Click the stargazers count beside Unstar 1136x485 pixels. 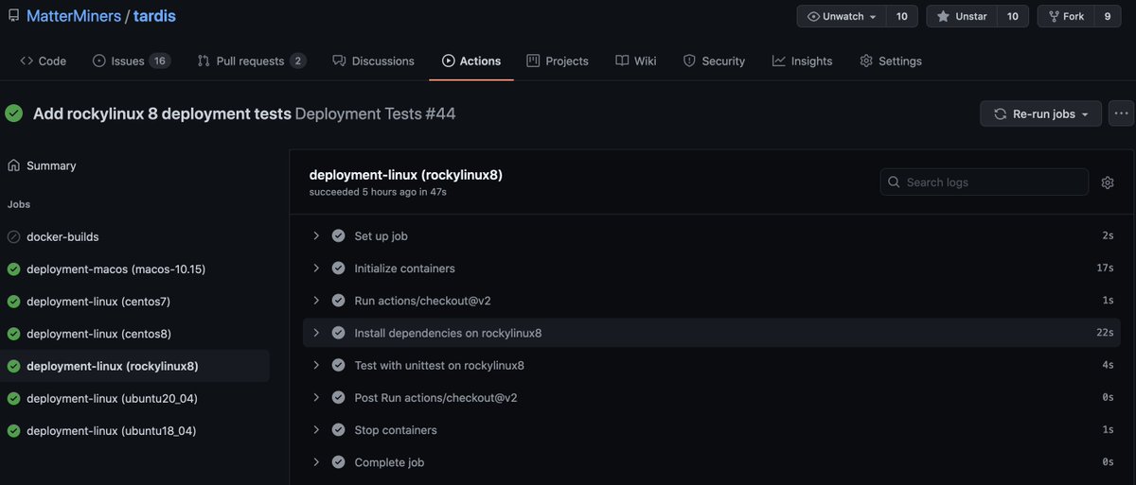(1012, 16)
